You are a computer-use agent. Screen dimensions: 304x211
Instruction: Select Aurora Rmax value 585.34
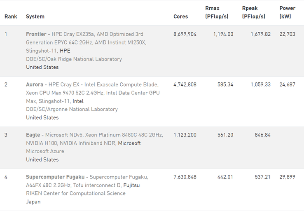point(225,84)
